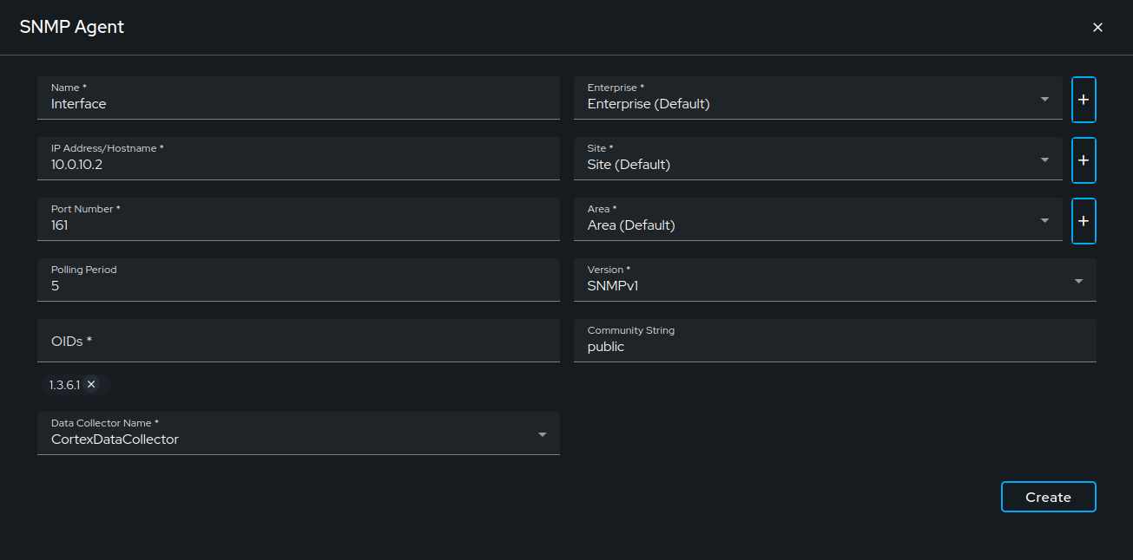
Task: Add a new Site with plus button
Action: click(x=1084, y=160)
